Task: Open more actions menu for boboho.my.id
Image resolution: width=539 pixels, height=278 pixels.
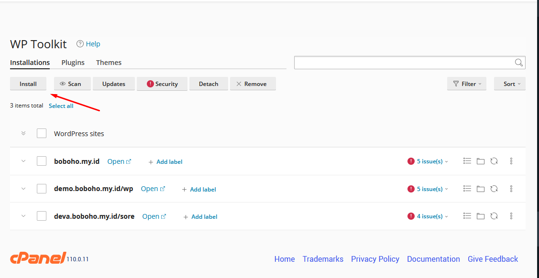Action: click(511, 161)
